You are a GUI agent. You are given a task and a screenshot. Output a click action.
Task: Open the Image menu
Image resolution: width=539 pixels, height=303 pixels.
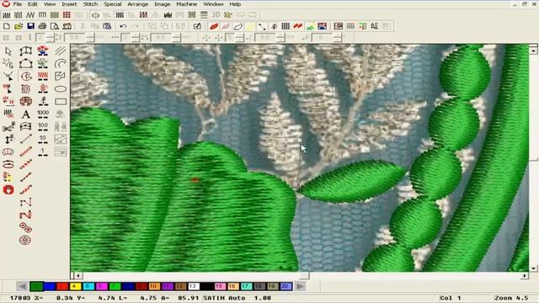point(163,4)
